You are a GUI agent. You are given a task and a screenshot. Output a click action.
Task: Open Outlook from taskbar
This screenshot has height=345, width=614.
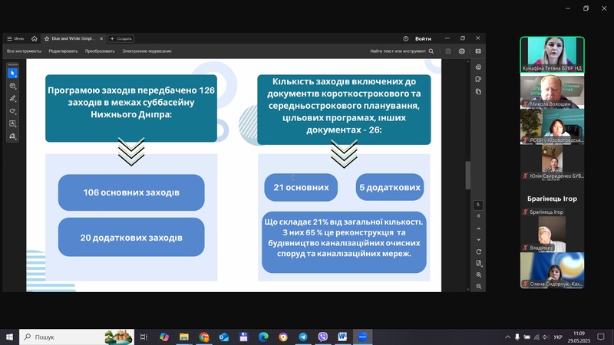[223, 337]
